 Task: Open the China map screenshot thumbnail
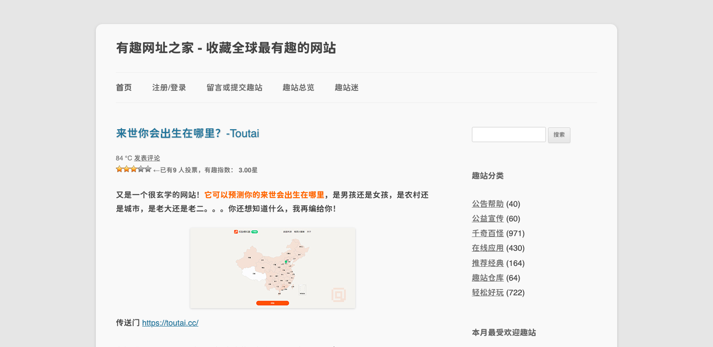(272, 268)
